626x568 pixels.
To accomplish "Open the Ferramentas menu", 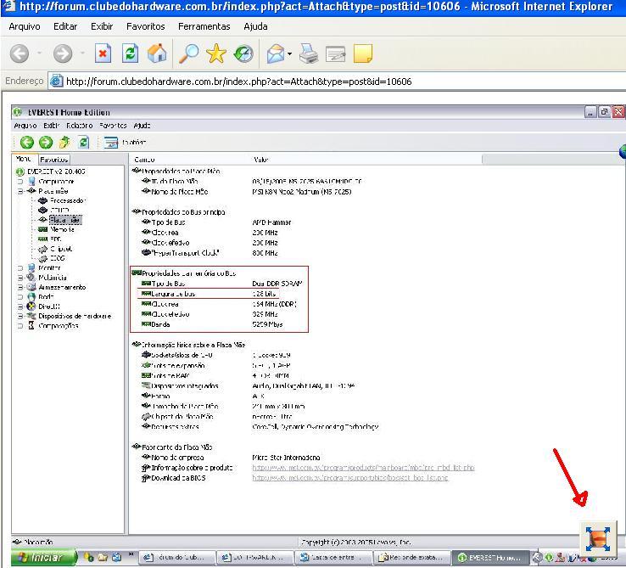I will [204, 26].
